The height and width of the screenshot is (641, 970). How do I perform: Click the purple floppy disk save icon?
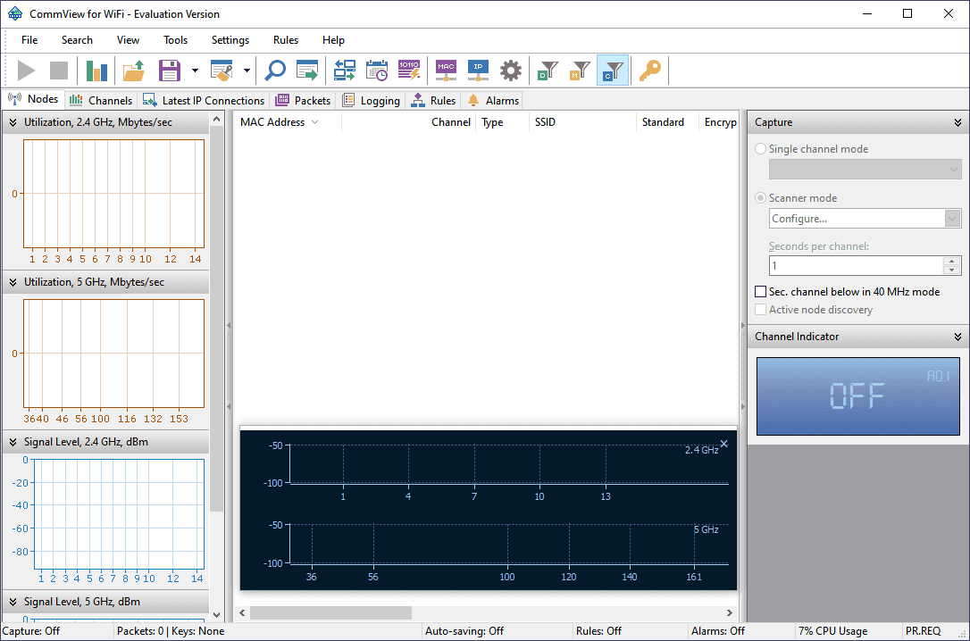170,71
